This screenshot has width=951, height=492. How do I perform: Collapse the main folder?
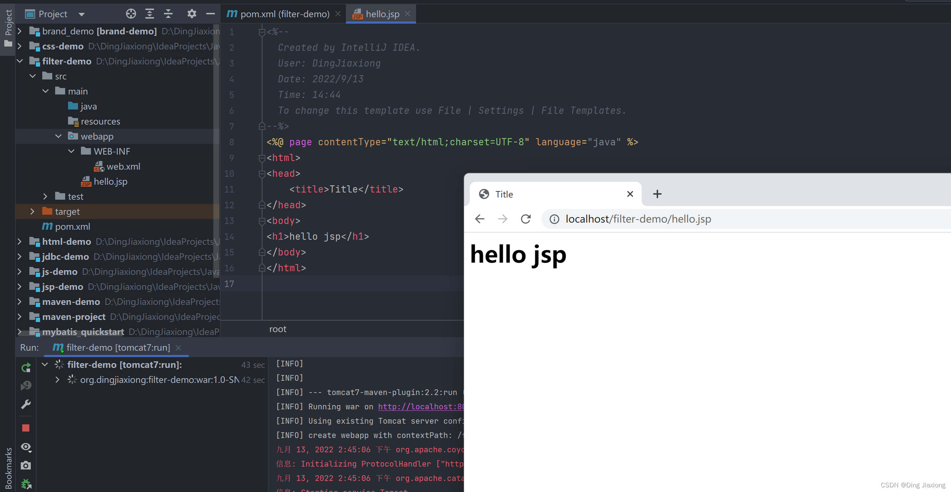click(x=46, y=91)
